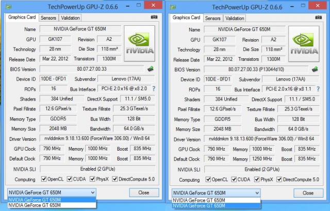The height and width of the screenshot is (211, 330).
Task: Toggle PhysX checkbox in left window
Action: click(92, 179)
